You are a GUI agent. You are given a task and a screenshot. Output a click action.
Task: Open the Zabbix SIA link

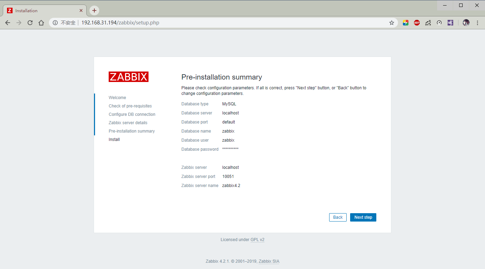(269, 261)
